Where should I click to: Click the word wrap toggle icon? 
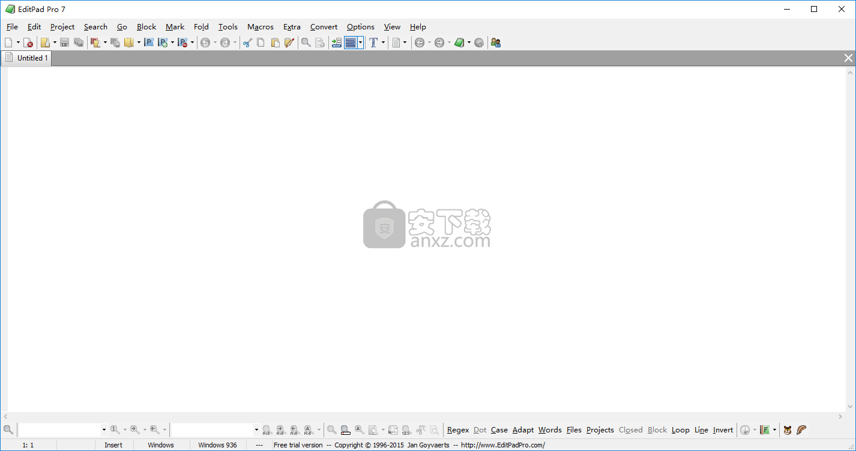tap(351, 43)
